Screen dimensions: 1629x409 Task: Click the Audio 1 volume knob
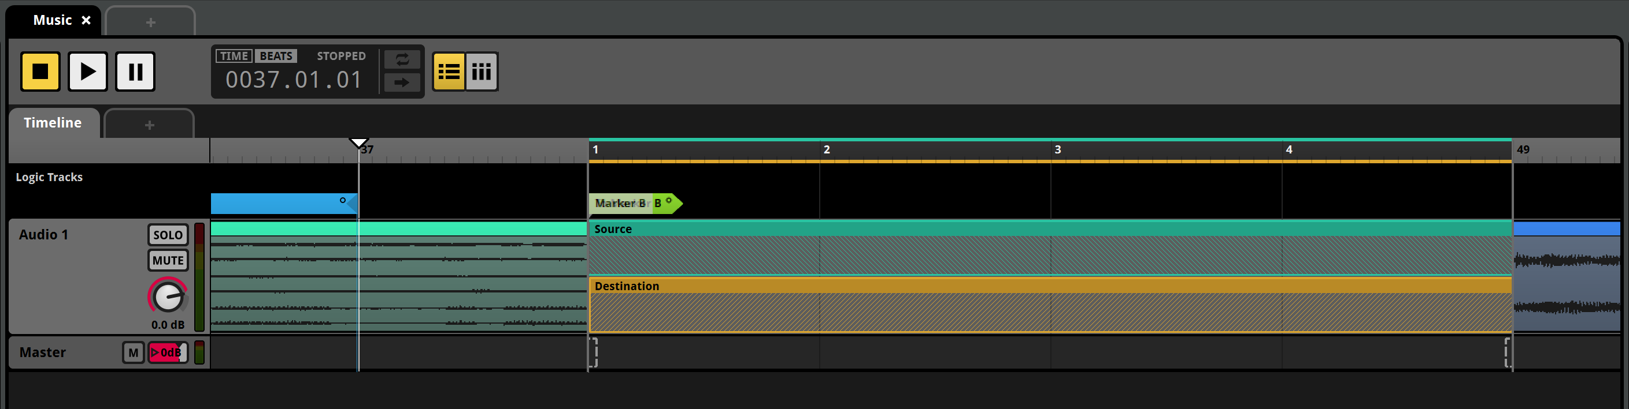coord(168,296)
